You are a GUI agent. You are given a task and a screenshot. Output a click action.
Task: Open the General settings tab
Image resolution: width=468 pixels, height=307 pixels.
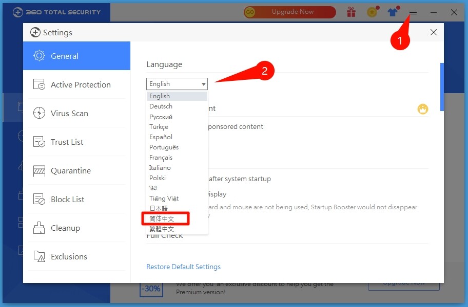pos(76,56)
